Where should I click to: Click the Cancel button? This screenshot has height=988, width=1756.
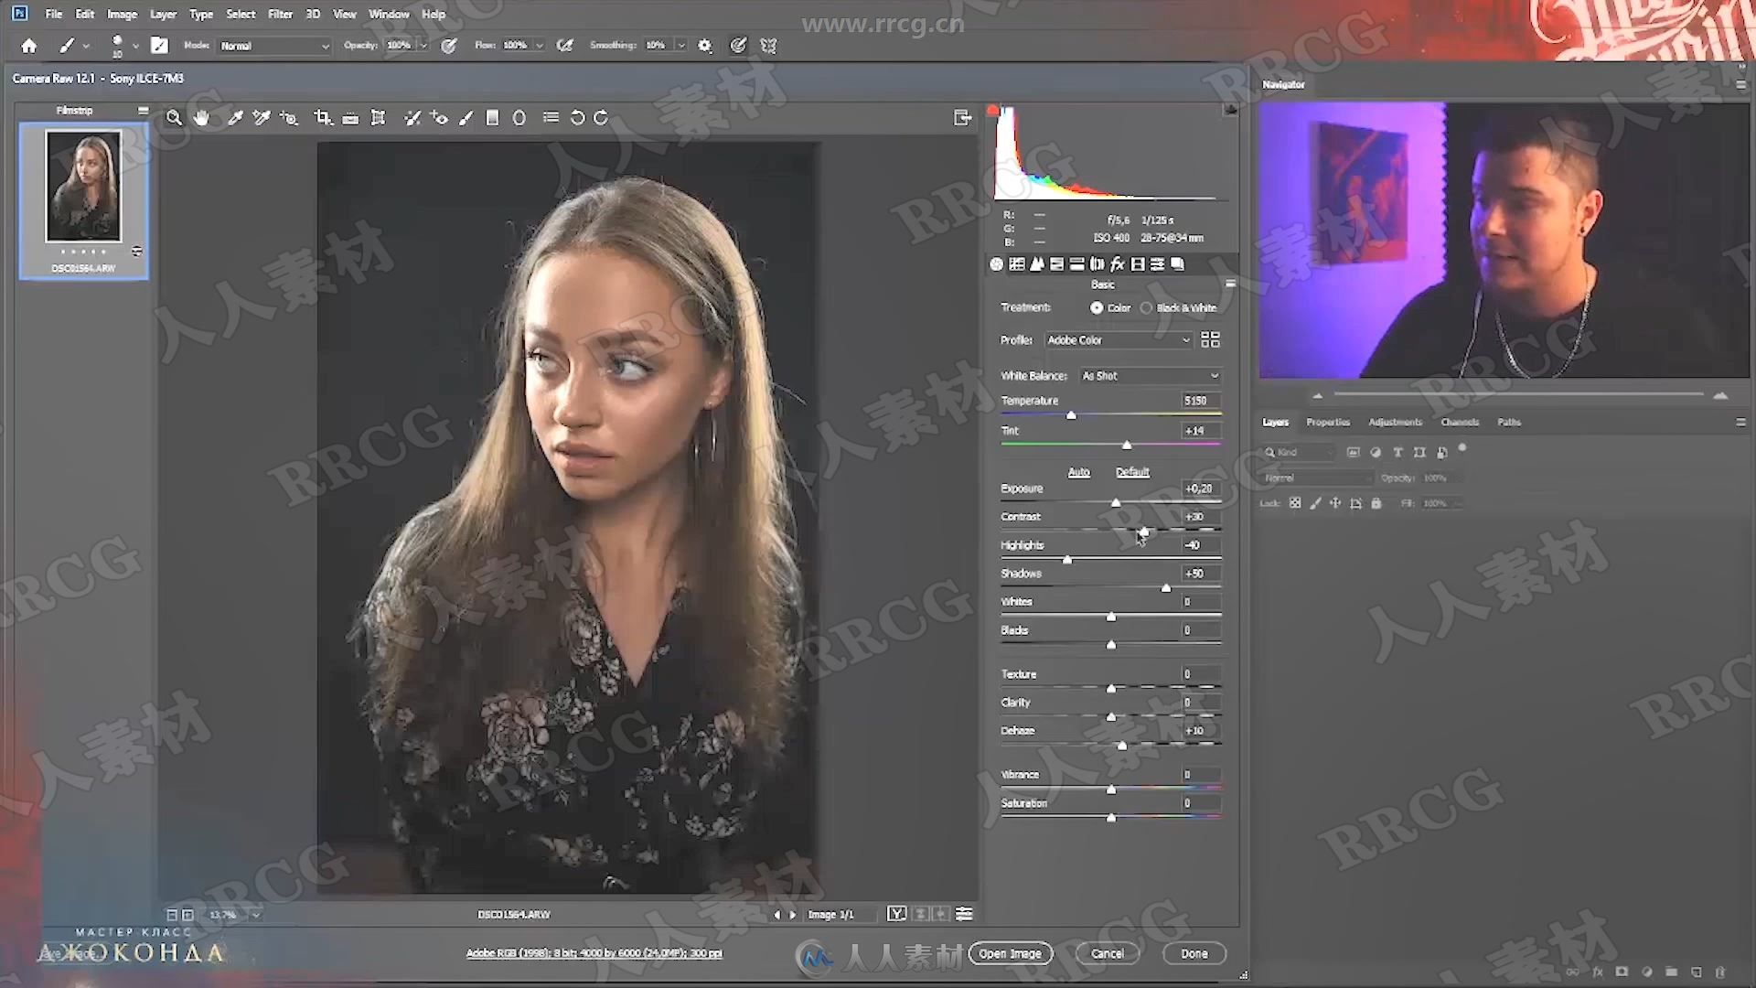(1107, 953)
